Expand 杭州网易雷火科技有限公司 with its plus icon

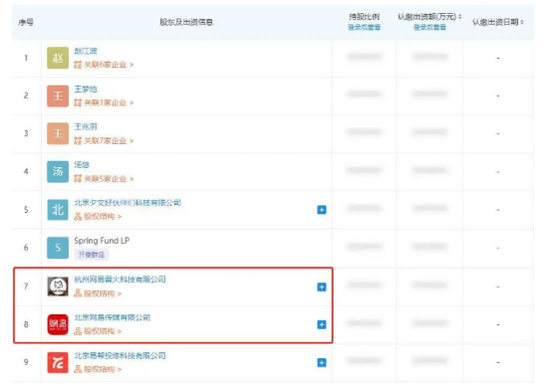pyautogui.click(x=322, y=287)
